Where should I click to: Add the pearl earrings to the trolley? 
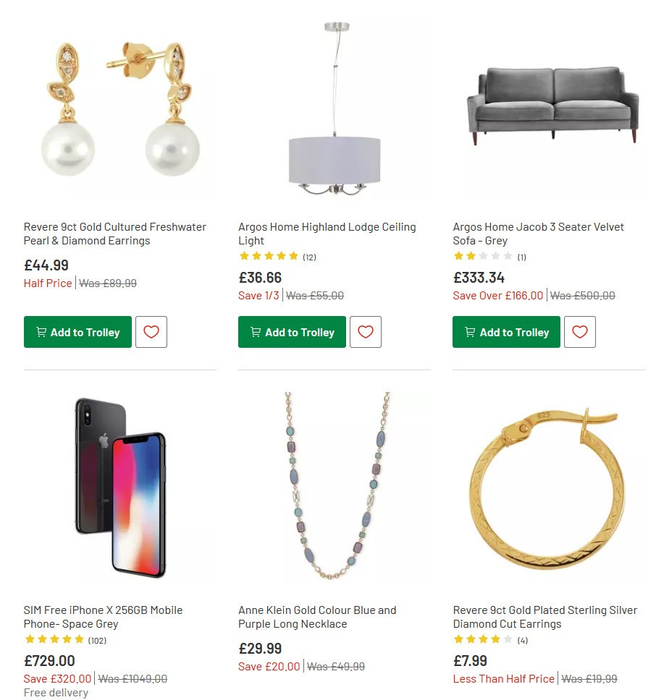click(x=77, y=332)
